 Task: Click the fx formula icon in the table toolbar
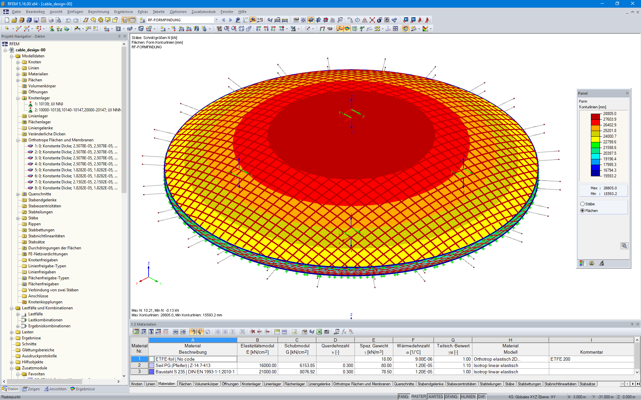tap(344, 332)
